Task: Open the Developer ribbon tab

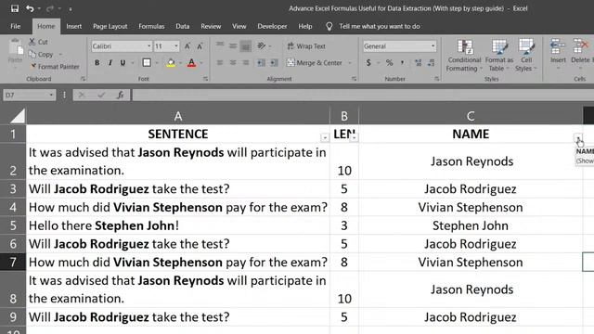Action: (x=272, y=26)
